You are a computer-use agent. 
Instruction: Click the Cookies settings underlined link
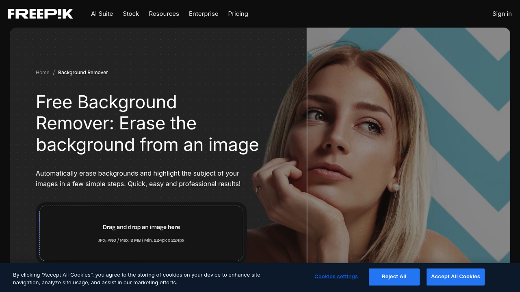(x=336, y=277)
